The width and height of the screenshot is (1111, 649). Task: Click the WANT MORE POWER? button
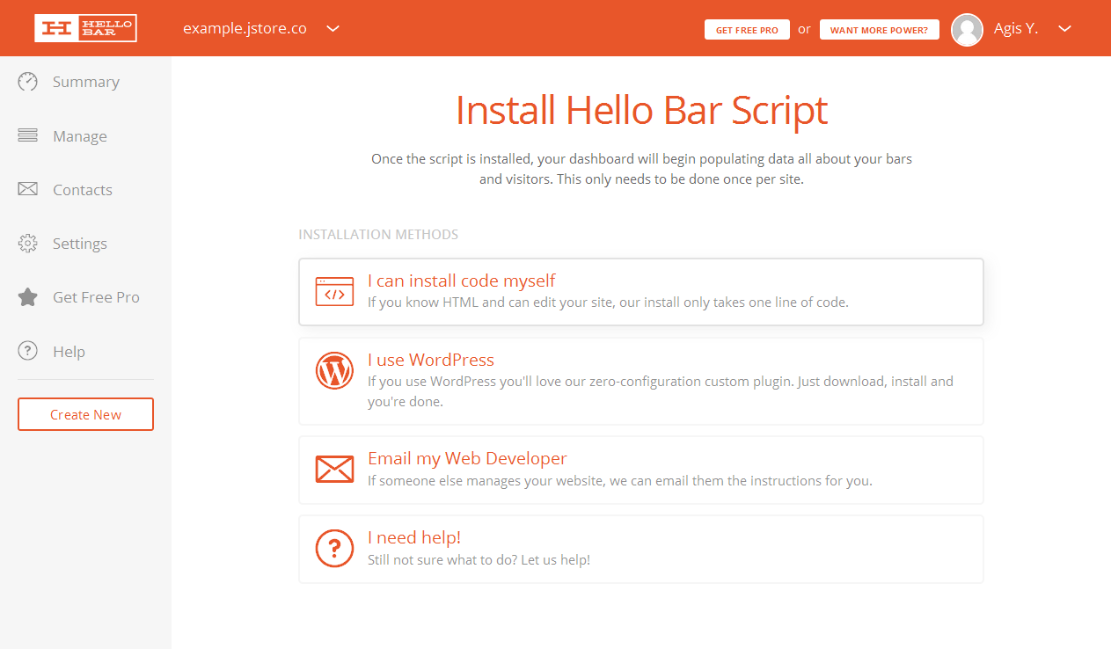pos(879,30)
